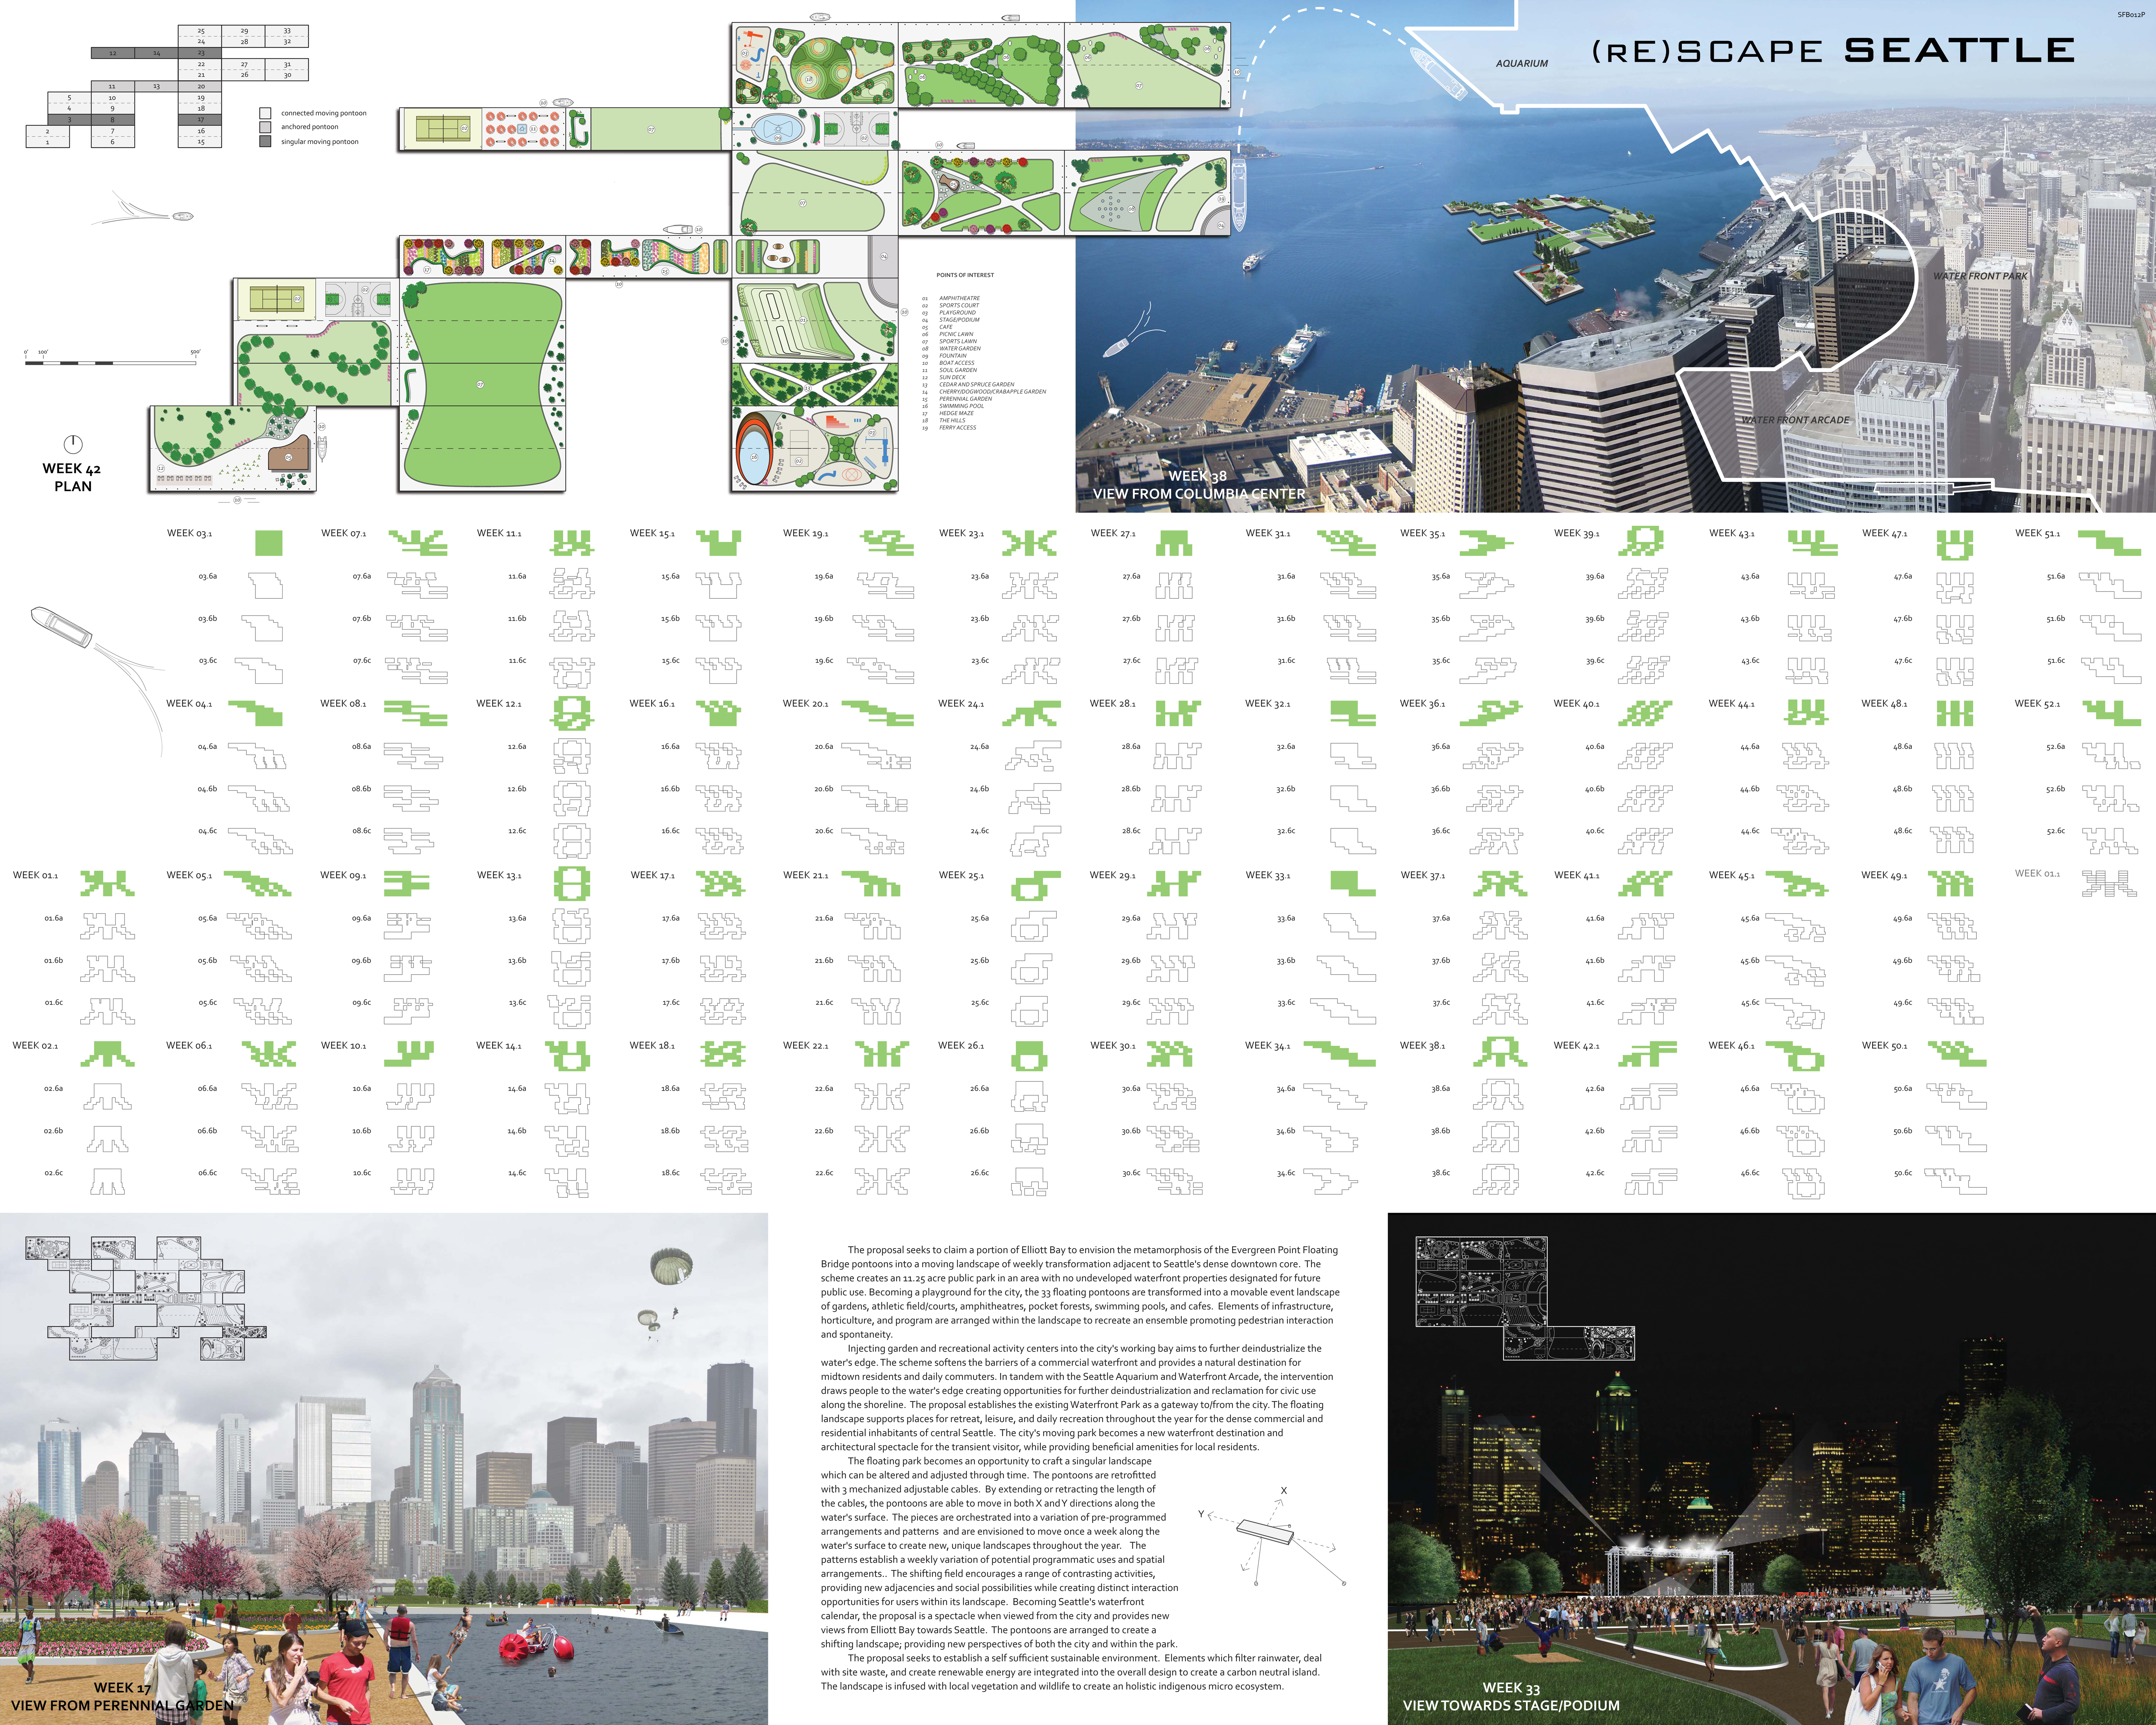Click the green WEEK 42.1 diagram
This screenshot has height=1725, width=2156.
tap(1648, 1054)
